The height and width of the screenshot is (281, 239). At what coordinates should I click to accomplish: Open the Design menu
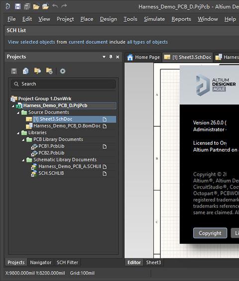coord(109,19)
